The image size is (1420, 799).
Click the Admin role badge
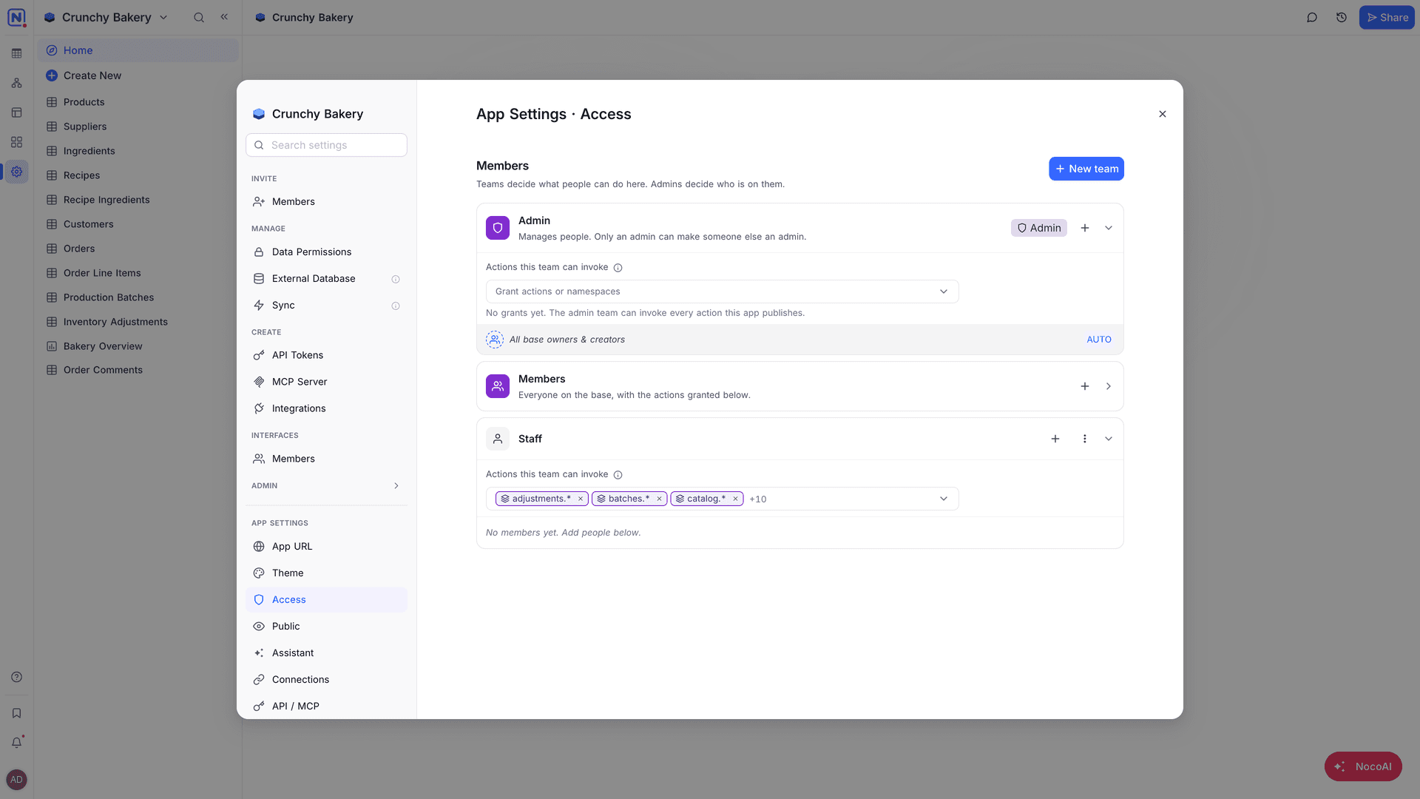(1038, 228)
